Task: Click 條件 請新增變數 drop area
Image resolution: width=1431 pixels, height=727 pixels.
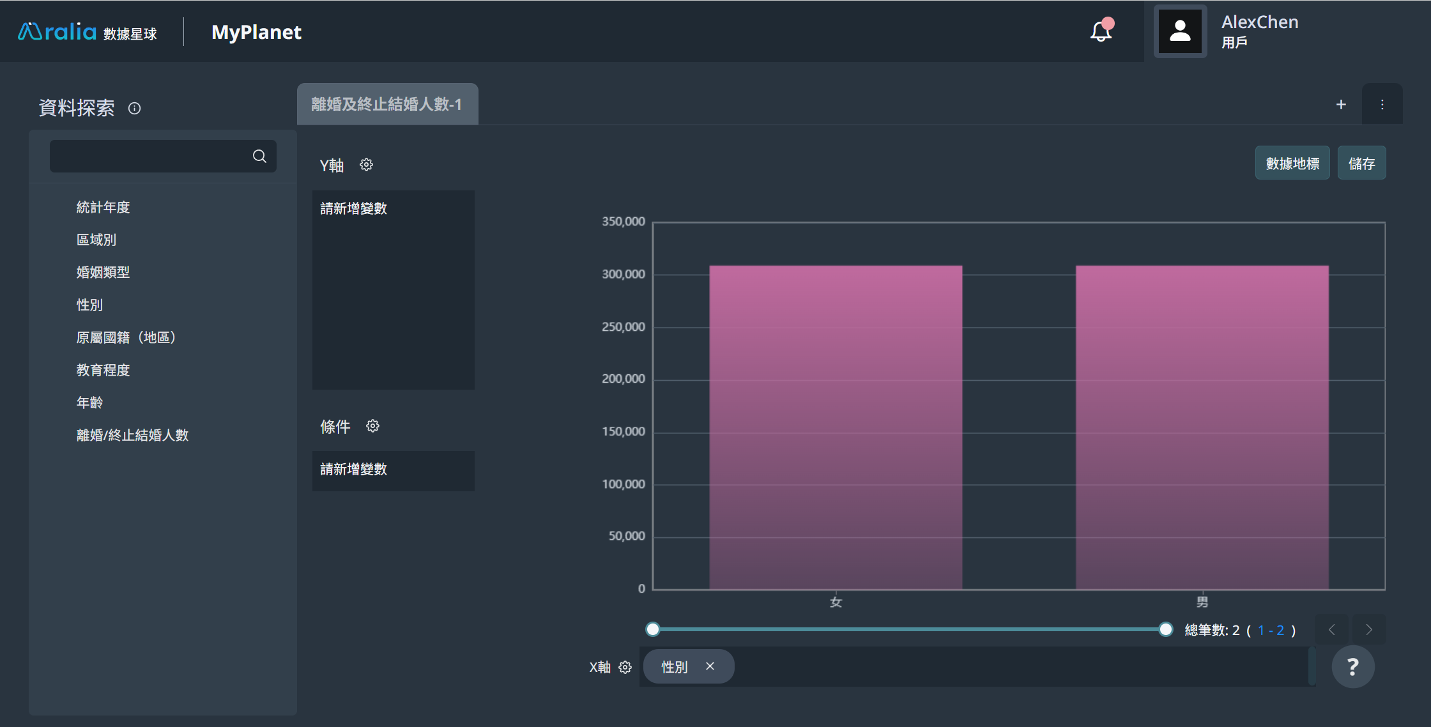Action: click(x=394, y=471)
